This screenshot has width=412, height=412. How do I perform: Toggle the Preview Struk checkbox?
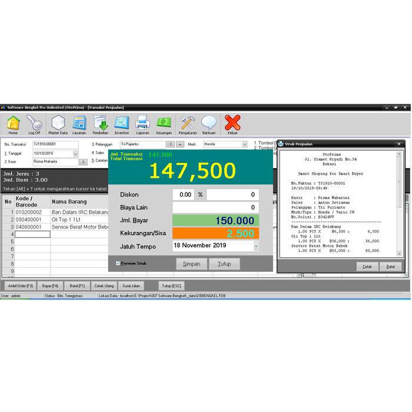point(117,263)
